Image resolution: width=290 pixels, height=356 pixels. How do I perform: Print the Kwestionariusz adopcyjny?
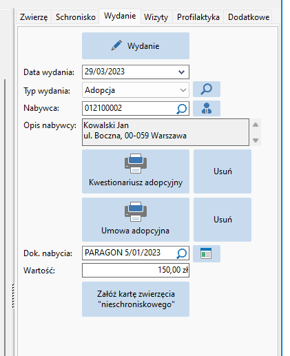tap(136, 171)
